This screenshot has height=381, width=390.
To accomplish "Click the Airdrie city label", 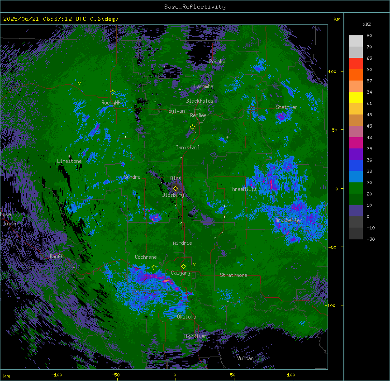I will (x=182, y=243).
